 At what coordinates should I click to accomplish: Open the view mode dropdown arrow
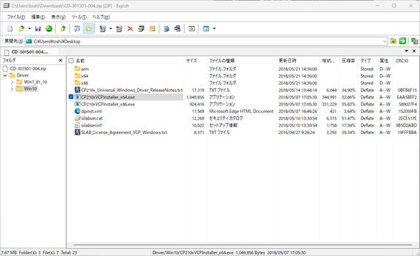pyautogui.click(x=214, y=29)
